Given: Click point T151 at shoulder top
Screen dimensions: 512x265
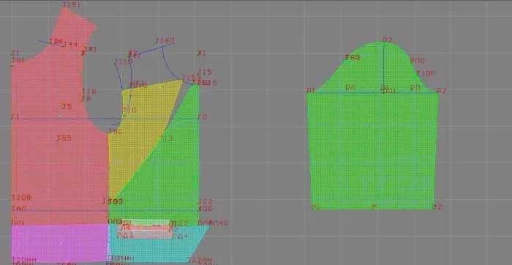Looking at the screenshot, I should [71, 5].
